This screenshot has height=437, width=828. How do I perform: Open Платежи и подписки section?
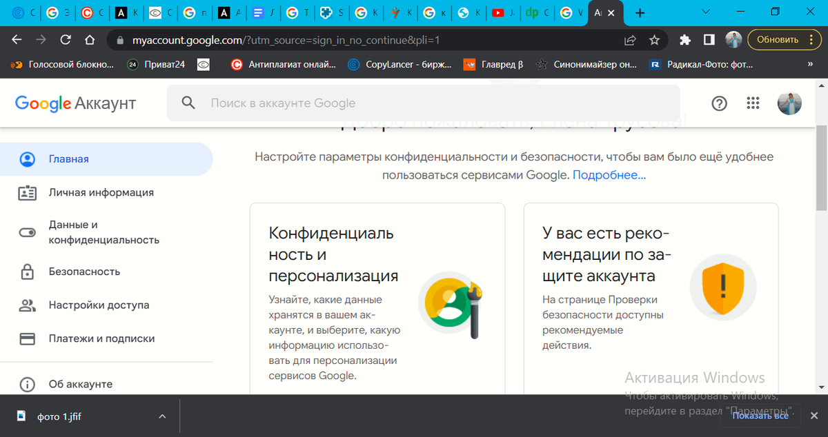[x=106, y=339]
